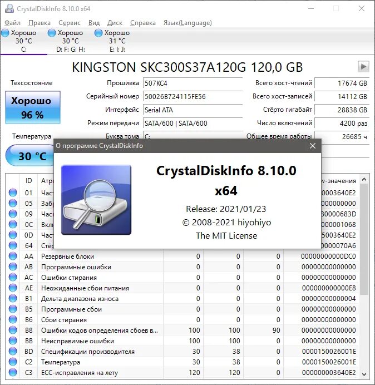Image resolution: width=375 pixels, height=385 pixels.
Task: Click status orb of Программные ошибки row
Action: coord(13,266)
